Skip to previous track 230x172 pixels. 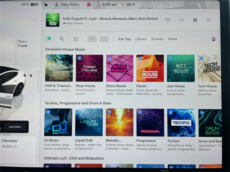[x=181, y=20]
